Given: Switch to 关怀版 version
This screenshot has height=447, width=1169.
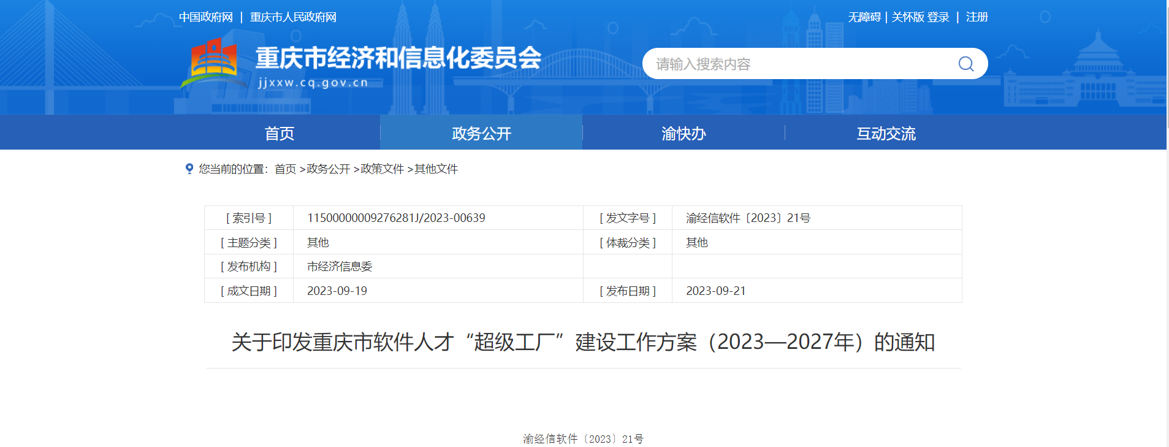Looking at the screenshot, I should coord(907,17).
